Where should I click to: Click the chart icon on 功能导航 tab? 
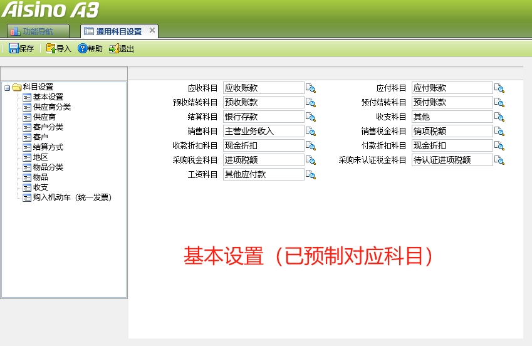15,31
